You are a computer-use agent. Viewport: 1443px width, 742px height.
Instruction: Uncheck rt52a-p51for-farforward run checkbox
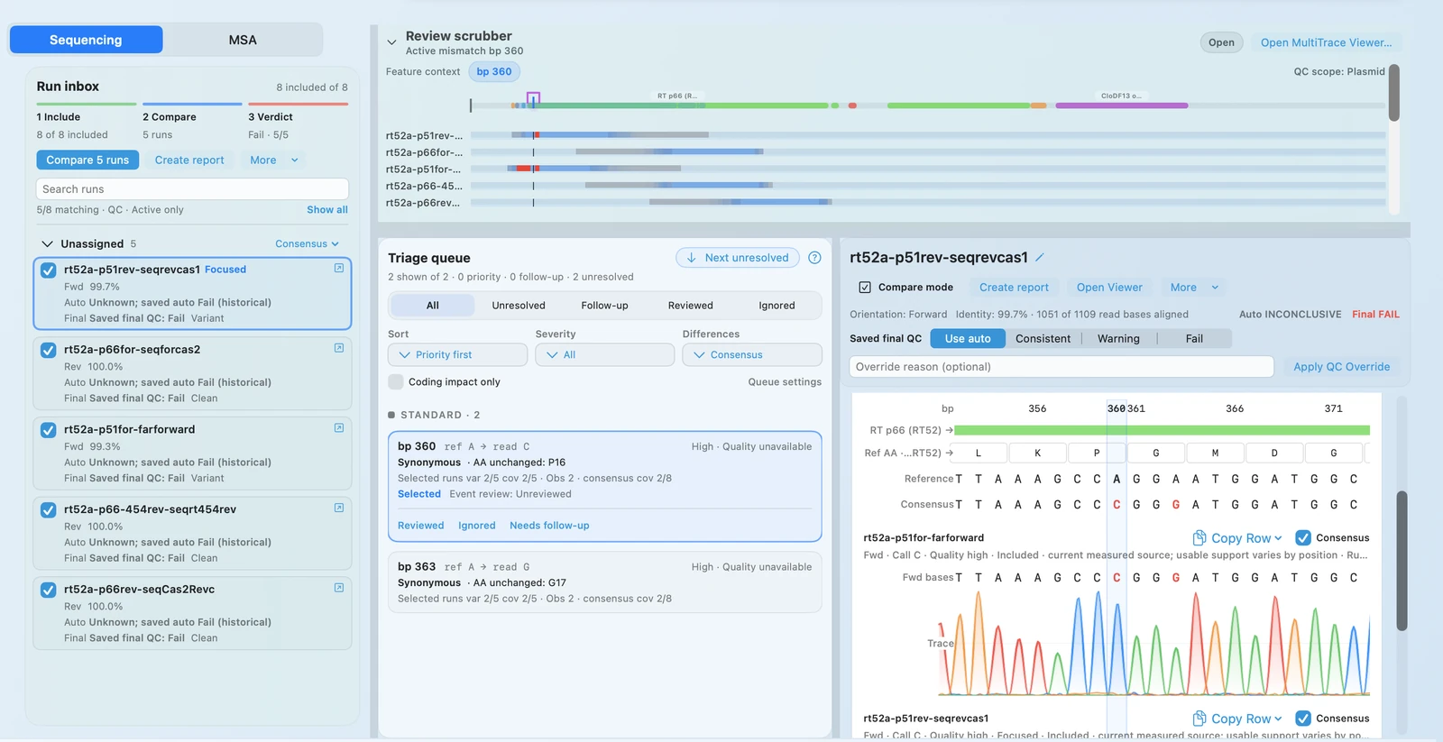[49, 430]
